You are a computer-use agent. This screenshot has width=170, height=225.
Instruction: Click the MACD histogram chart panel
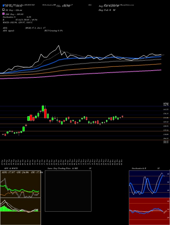point(20,211)
